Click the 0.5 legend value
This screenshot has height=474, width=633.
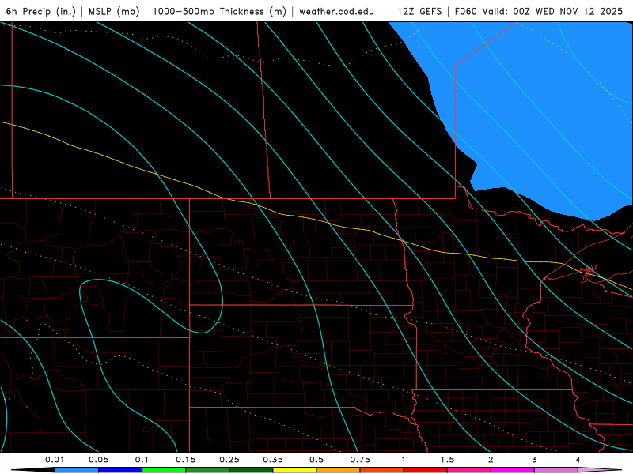pyautogui.click(x=316, y=460)
